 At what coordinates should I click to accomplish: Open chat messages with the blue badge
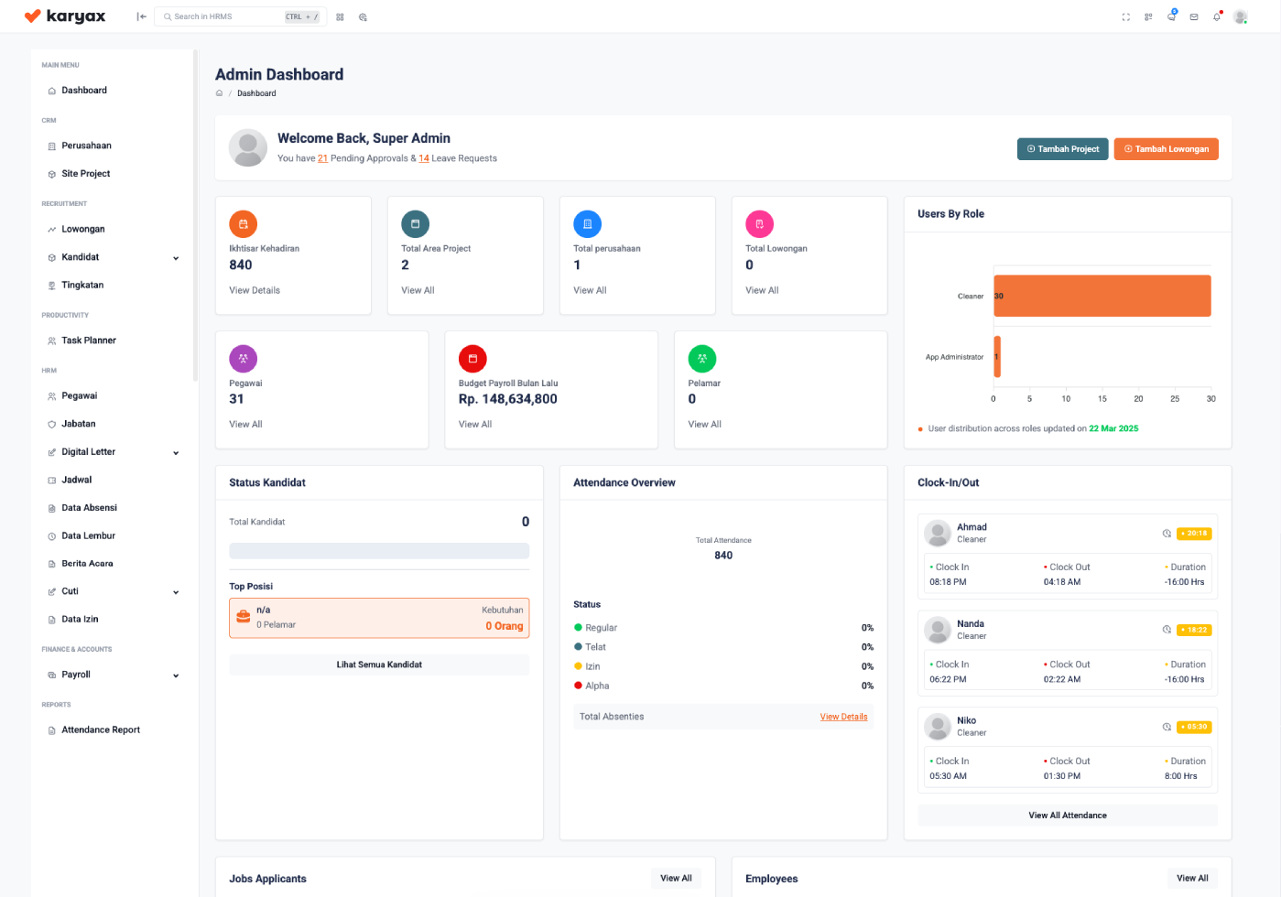(1170, 16)
